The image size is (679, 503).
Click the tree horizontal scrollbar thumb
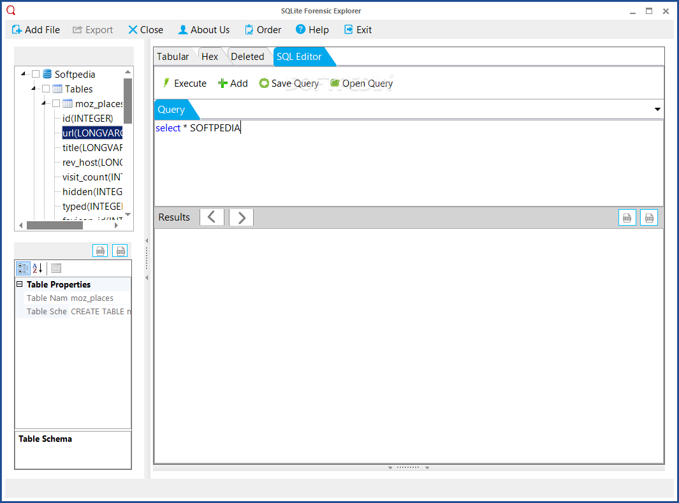(x=55, y=226)
